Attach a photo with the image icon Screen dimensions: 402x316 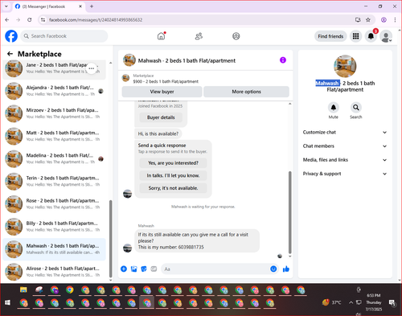[133, 269]
